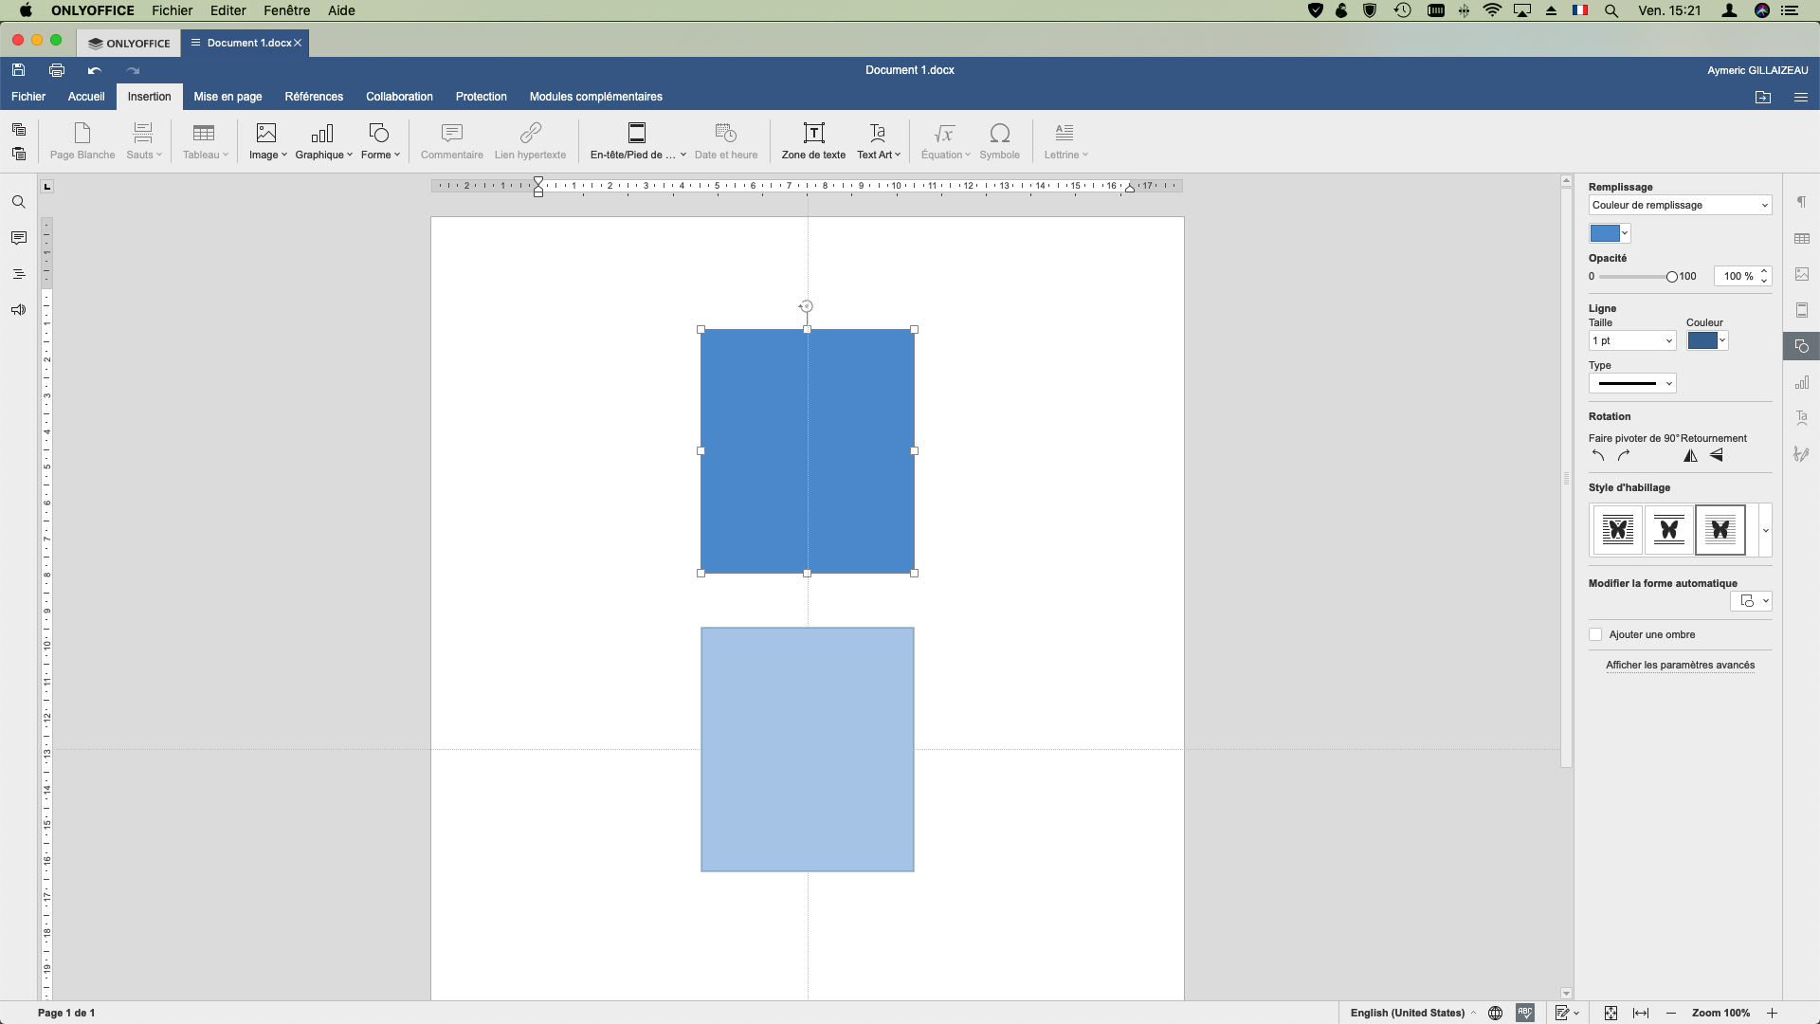Switch to the Mise en page tab
The image size is (1820, 1024).
click(227, 97)
